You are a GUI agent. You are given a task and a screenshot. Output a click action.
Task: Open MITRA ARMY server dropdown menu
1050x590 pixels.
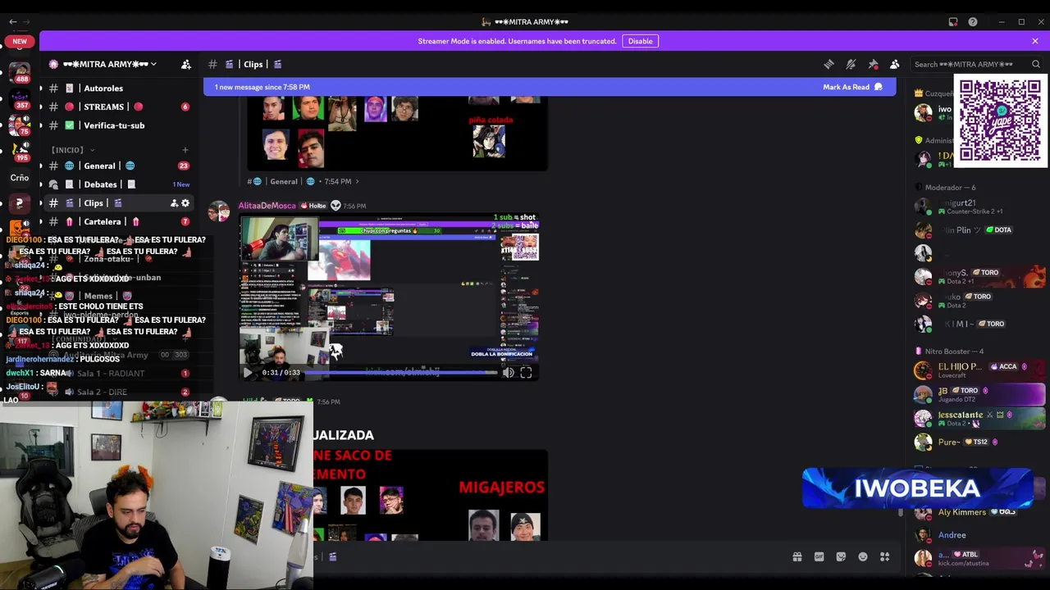pyautogui.click(x=111, y=64)
